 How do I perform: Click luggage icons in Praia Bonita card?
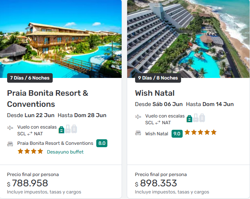click(x=68, y=129)
